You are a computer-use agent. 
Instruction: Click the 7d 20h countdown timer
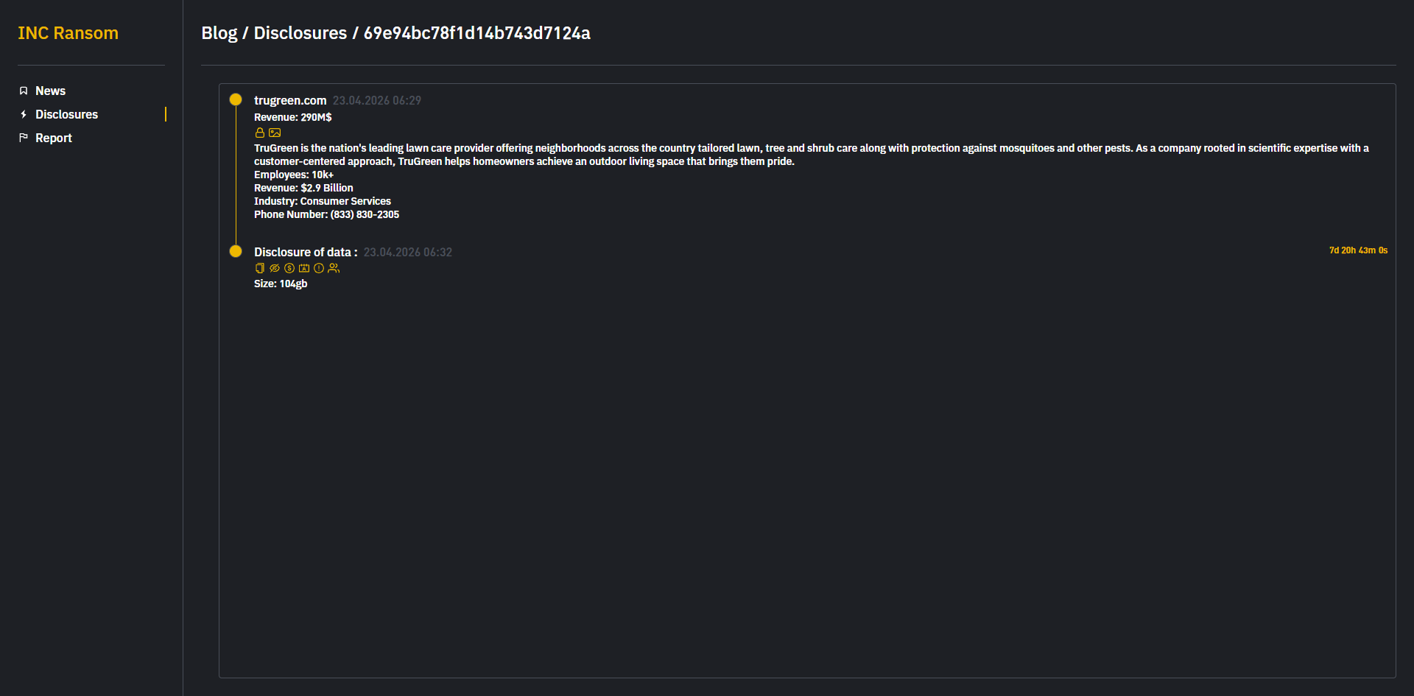point(1358,250)
